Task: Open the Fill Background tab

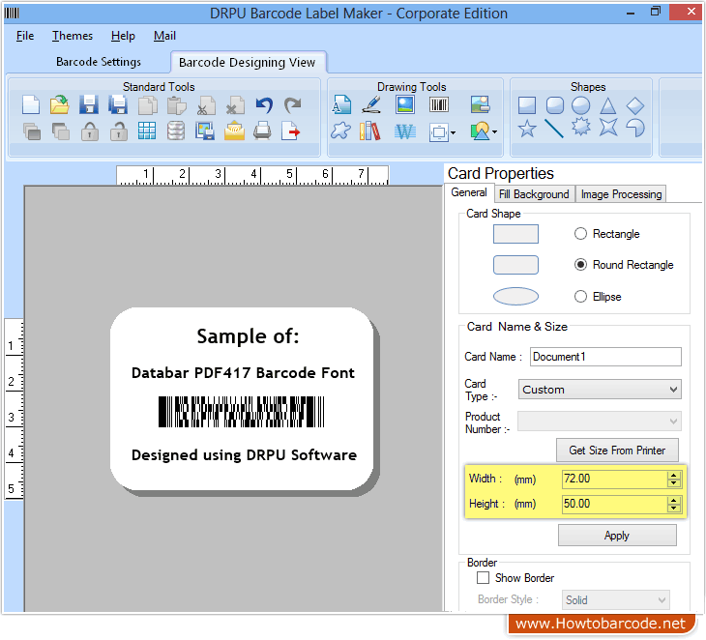Action: pyautogui.click(x=534, y=194)
